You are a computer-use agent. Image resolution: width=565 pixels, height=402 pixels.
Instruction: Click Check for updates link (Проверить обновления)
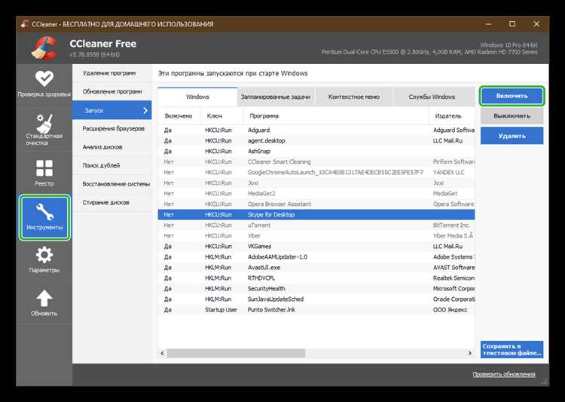click(504, 375)
